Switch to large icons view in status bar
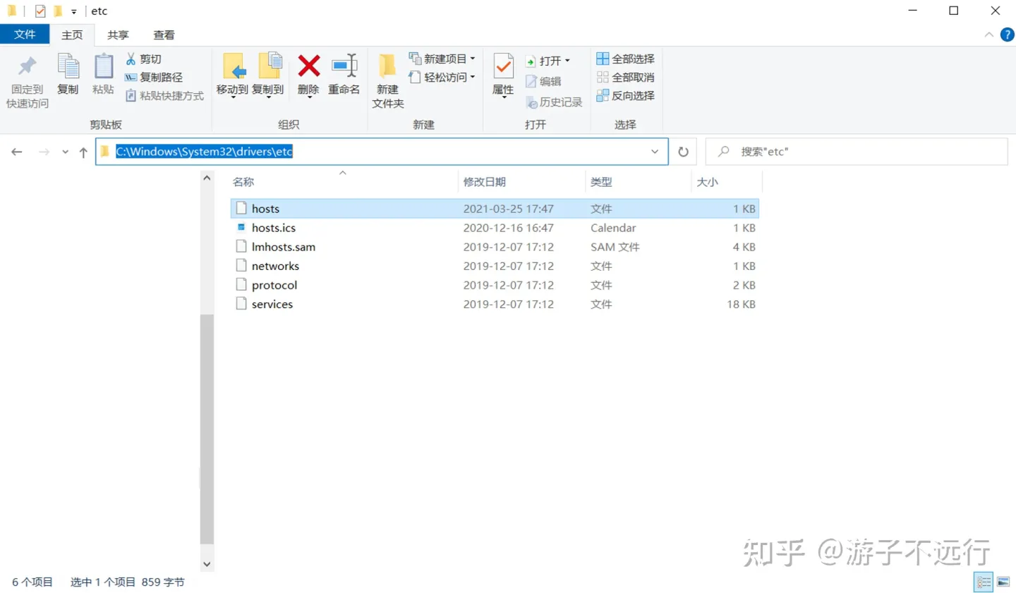The width and height of the screenshot is (1016, 593). pyautogui.click(x=1003, y=582)
